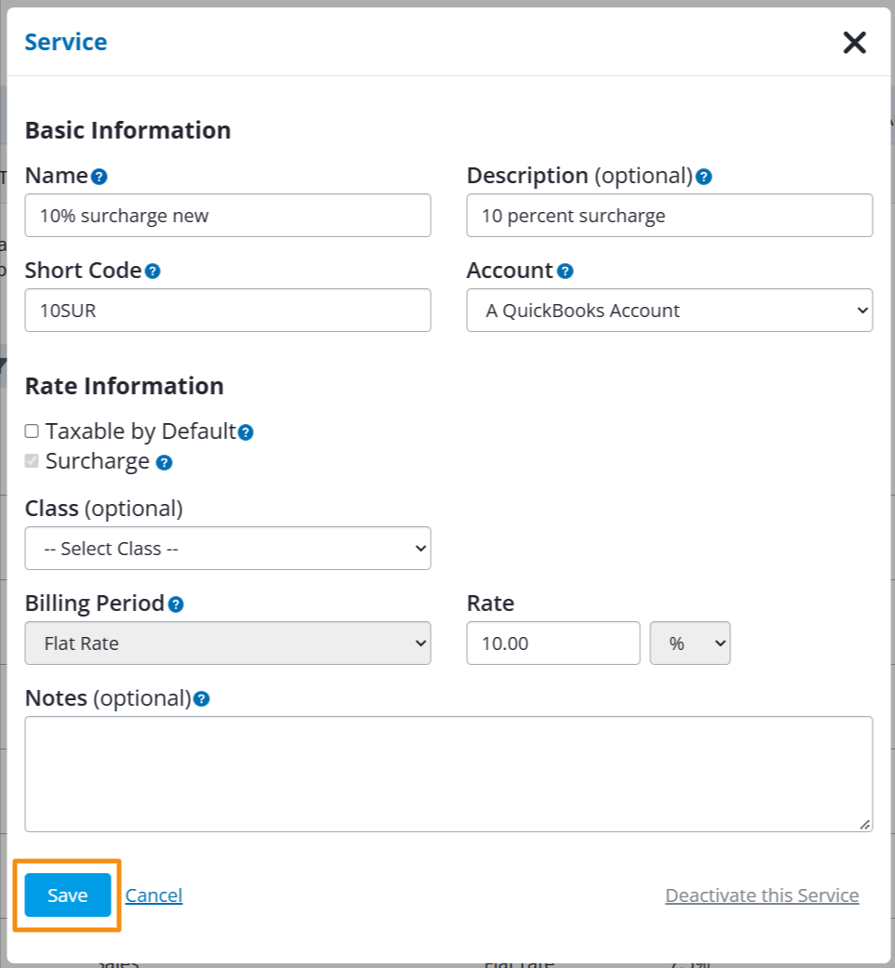Expand the Select Class dropdown
This screenshot has width=895, height=968.
(228, 549)
